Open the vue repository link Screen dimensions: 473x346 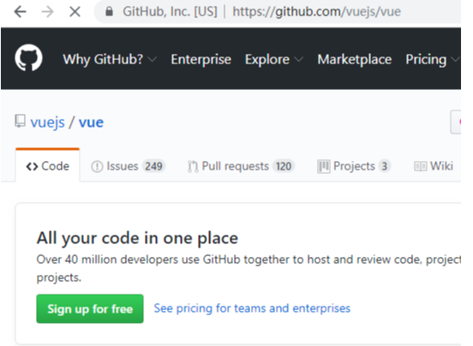(x=91, y=122)
